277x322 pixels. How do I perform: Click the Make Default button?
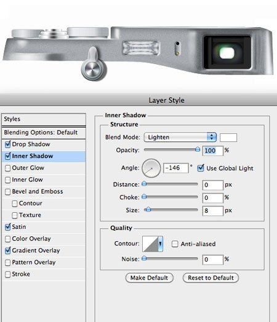[x=149, y=278]
